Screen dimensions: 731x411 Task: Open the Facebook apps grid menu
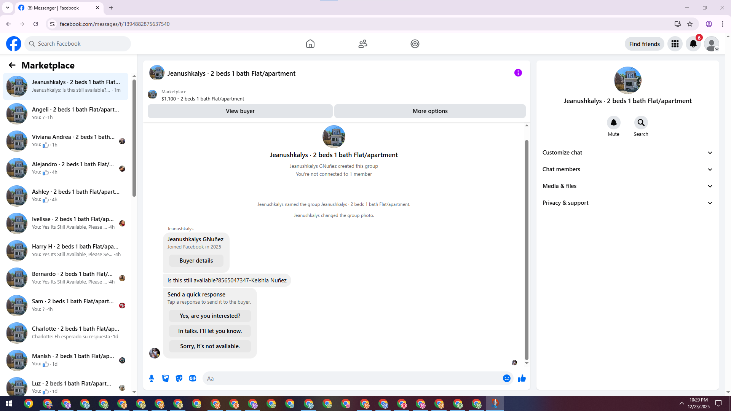(x=675, y=44)
